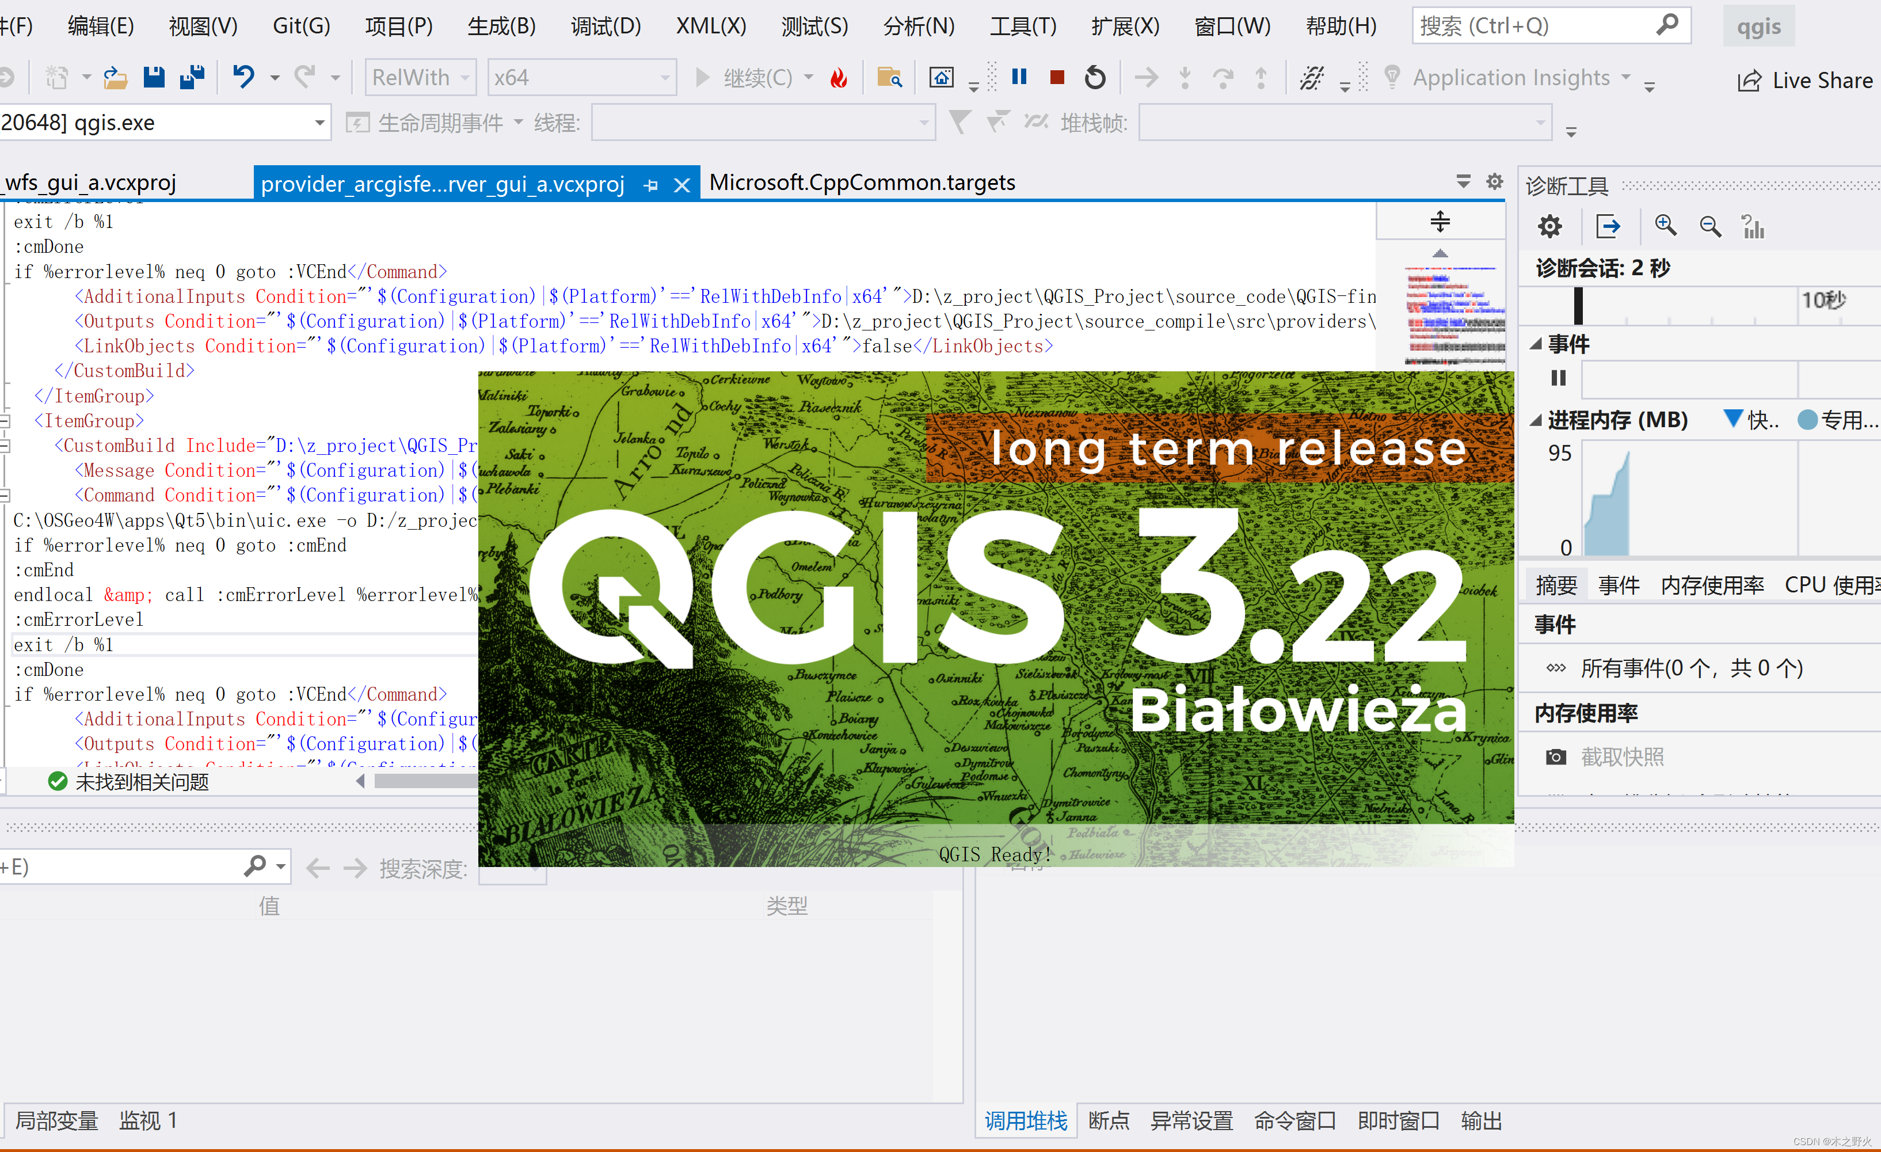Open file with the folder icon
The height and width of the screenshot is (1152, 1881).
click(x=115, y=77)
